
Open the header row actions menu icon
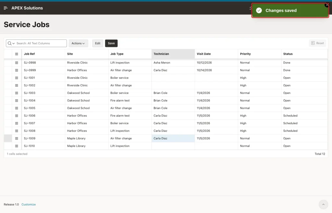click(17, 54)
